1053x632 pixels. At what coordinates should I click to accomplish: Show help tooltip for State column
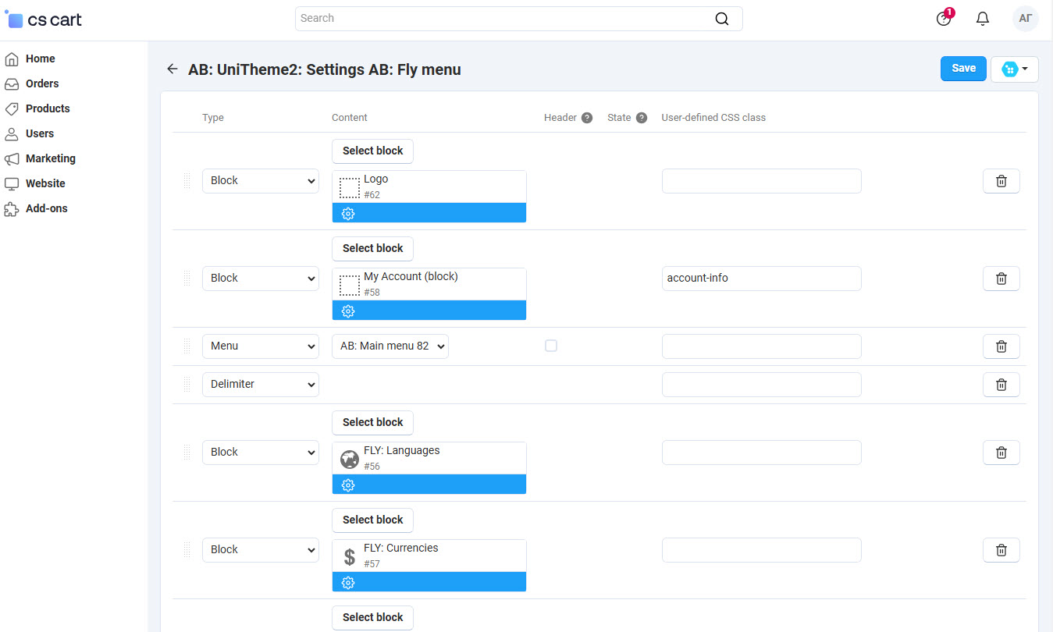[642, 118]
